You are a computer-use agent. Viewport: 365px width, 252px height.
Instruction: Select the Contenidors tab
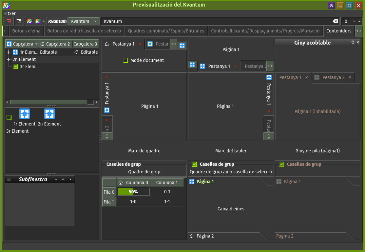click(x=339, y=31)
